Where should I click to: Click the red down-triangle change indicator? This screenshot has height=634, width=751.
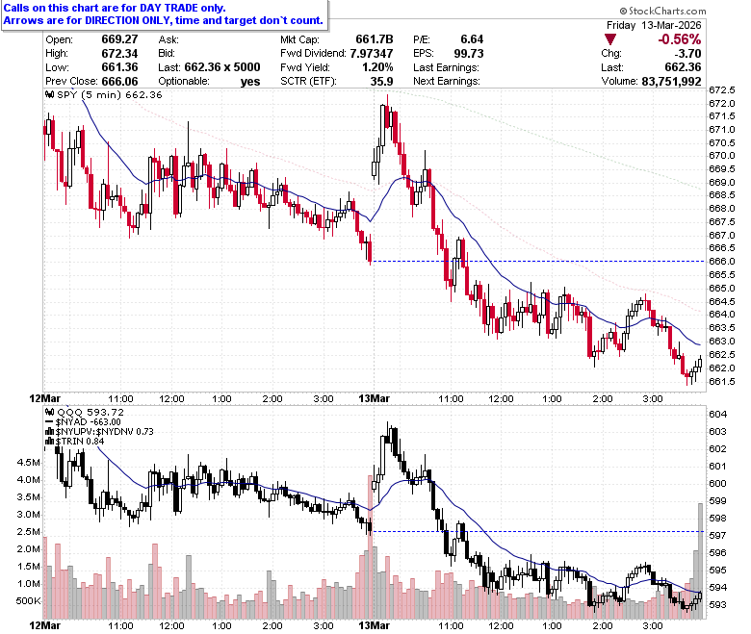click(x=610, y=39)
